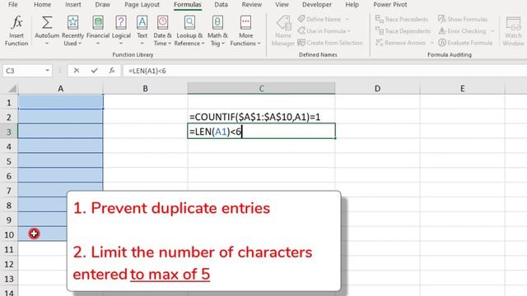Viewport: 527px width, 296px height.
Task: Click Create from Selection
Action: click(x=330, y=43)
